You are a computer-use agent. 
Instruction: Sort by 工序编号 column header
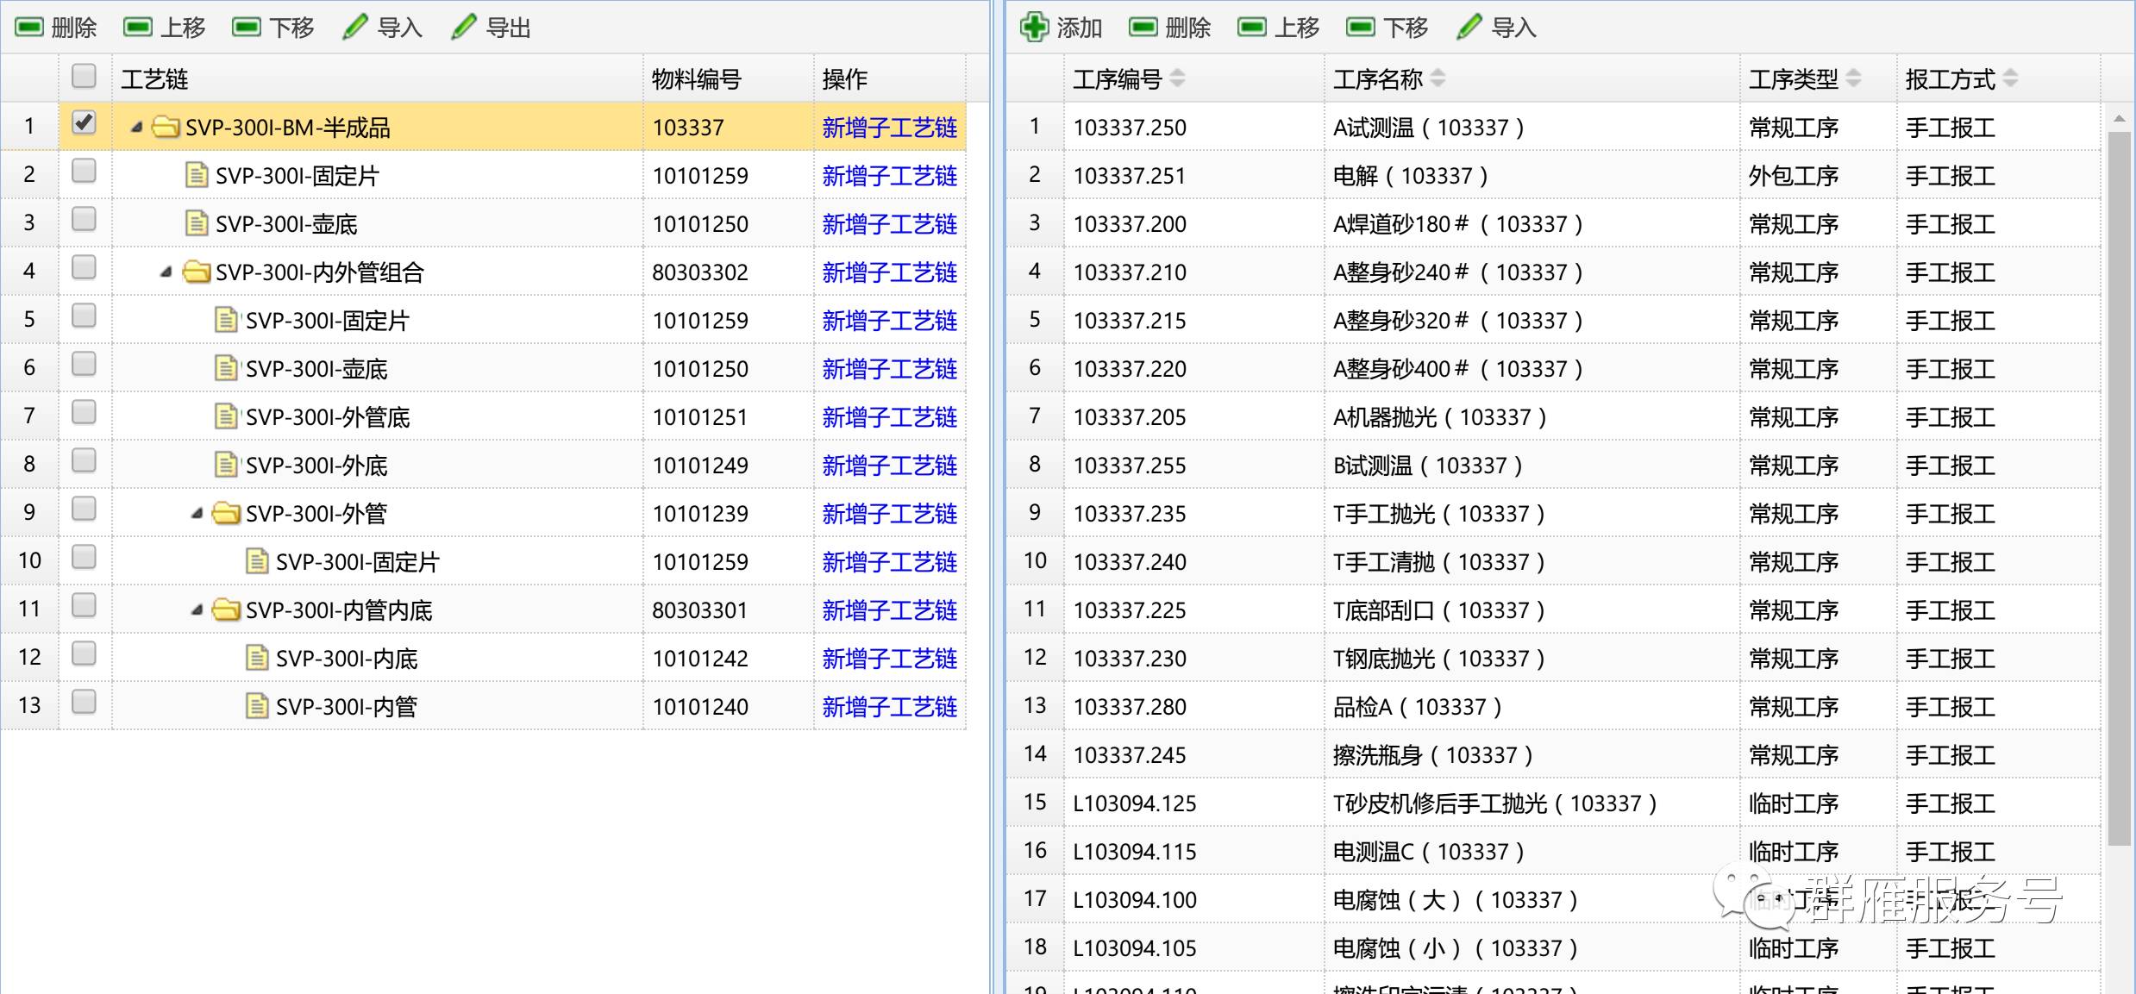click(1118, 79)
